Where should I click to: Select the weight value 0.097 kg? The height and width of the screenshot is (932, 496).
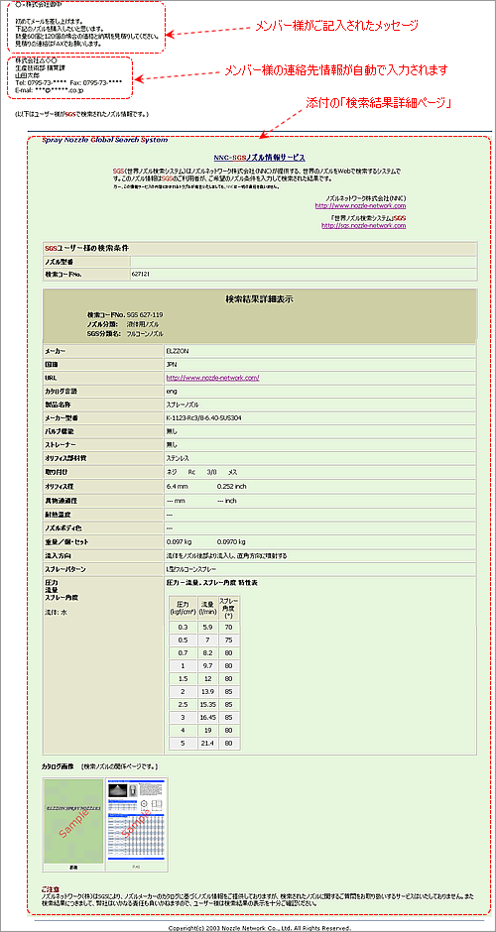[x=179, y=542]
